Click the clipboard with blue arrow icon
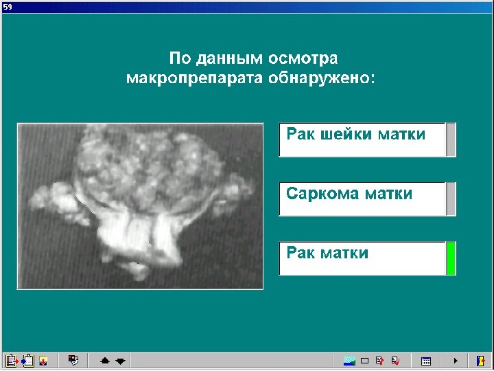The image size is (494, 371). 27,361
